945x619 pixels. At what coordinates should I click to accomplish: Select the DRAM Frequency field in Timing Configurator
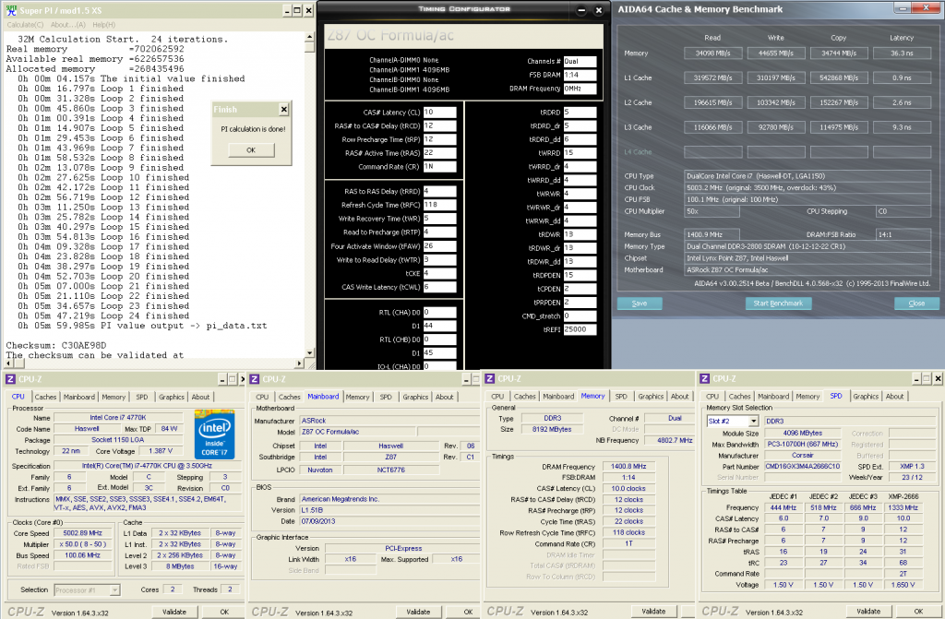pos(580,89)
